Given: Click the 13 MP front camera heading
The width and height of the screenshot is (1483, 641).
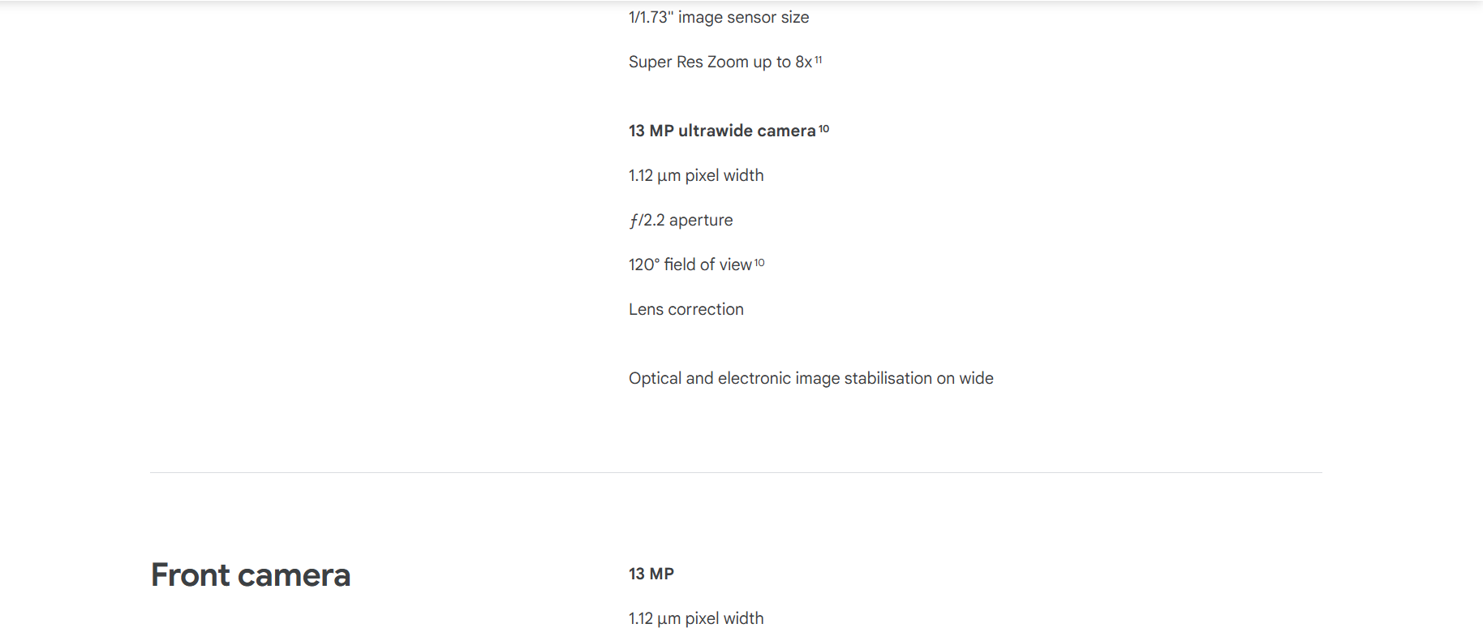Looking at the screenshot, I should (651, 574).
